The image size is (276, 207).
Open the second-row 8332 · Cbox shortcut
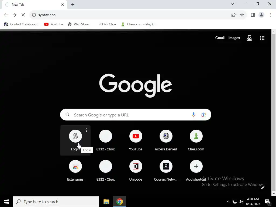point(106,171)
